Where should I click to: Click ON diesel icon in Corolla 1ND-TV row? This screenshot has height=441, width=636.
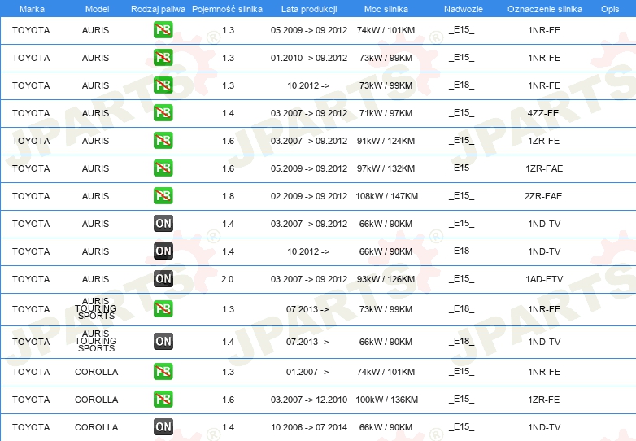tap(163, 427)
